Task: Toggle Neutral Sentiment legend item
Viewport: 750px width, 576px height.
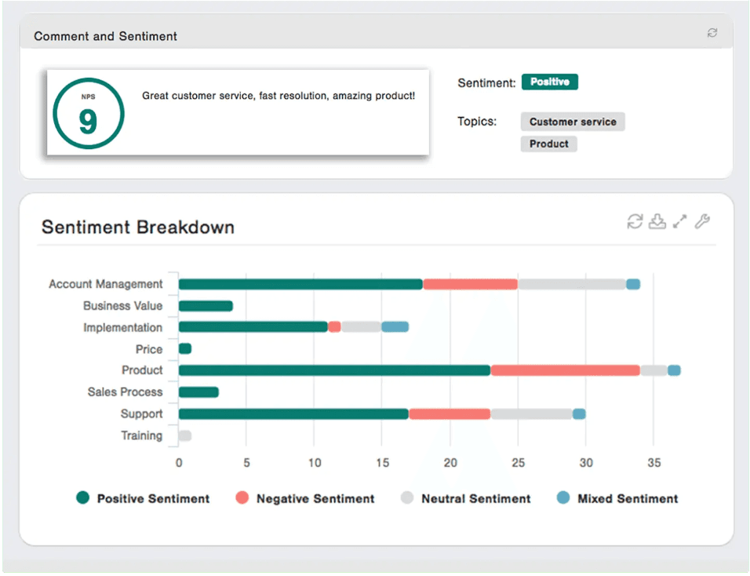Action: [466, 498]
